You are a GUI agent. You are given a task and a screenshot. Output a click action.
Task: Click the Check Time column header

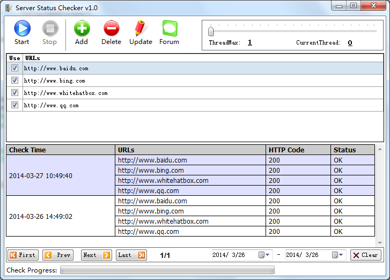pyautogui.click(x=61, y=150)
